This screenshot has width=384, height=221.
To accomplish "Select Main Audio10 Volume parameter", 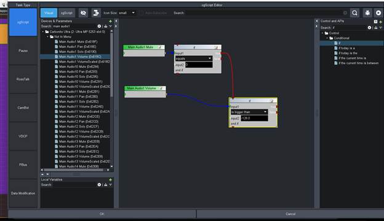I will click(81, 82).
